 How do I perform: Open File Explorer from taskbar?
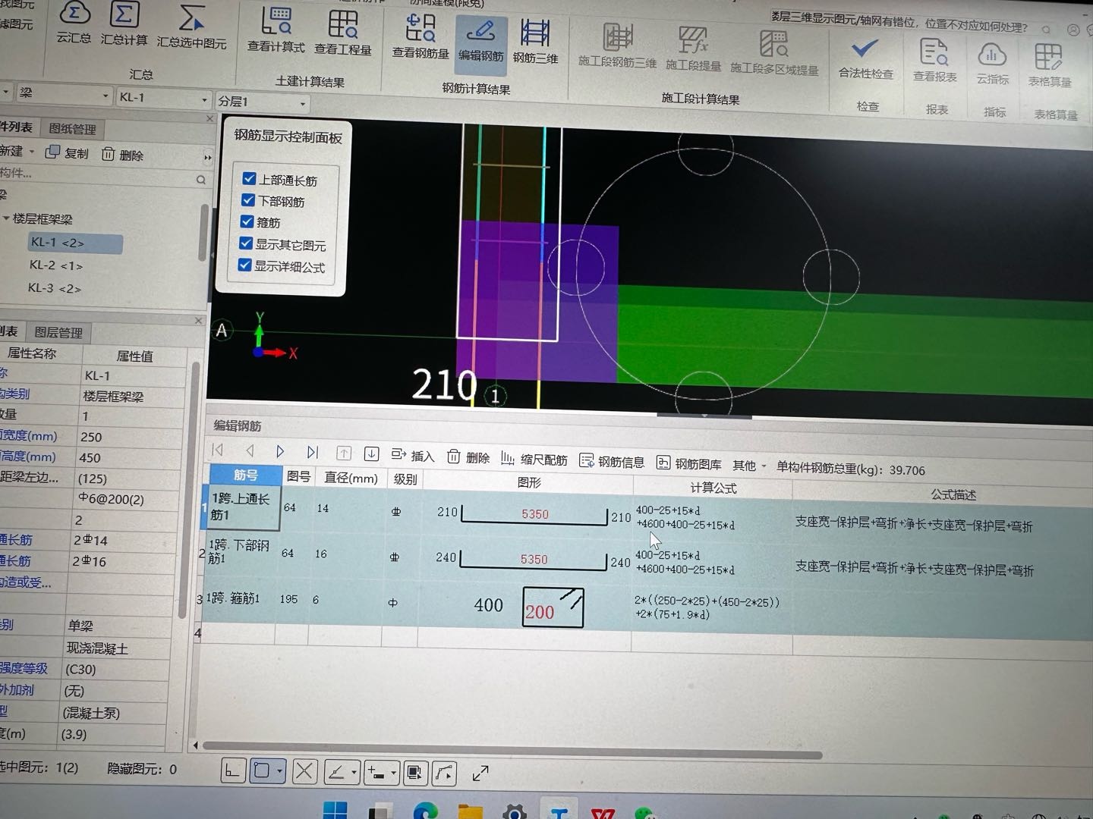pyautogui.click(x=471, y=813)
